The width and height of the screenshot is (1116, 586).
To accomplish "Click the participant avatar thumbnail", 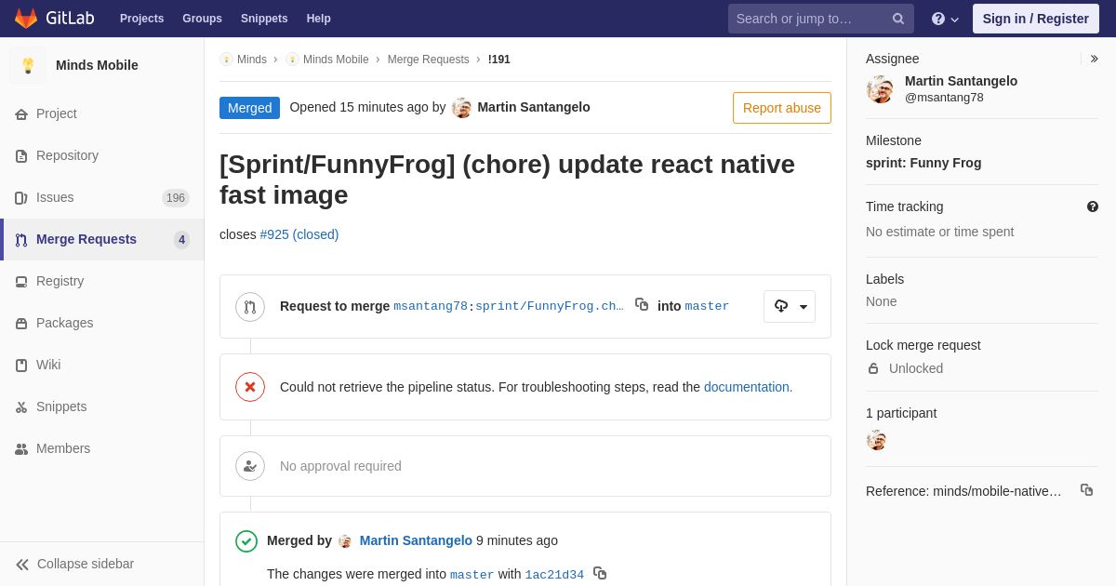I will pos(876,440).
